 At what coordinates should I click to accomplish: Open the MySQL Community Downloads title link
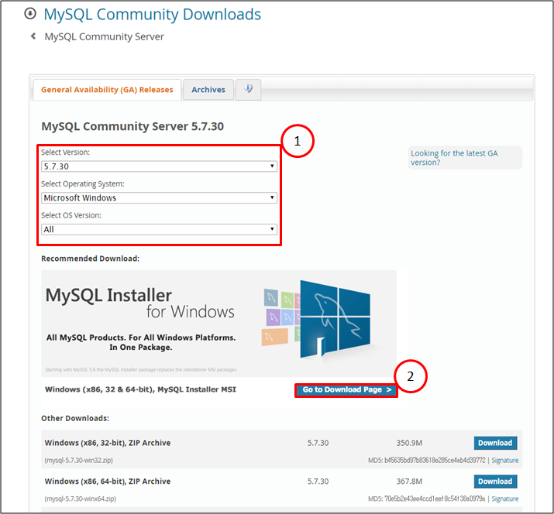pos(153,15)
